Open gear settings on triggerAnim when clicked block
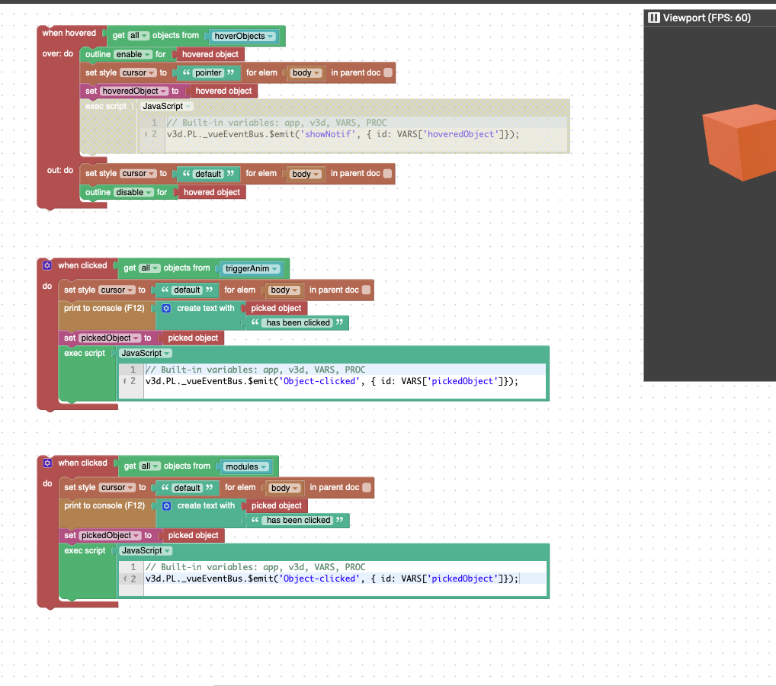 point(47,266)
